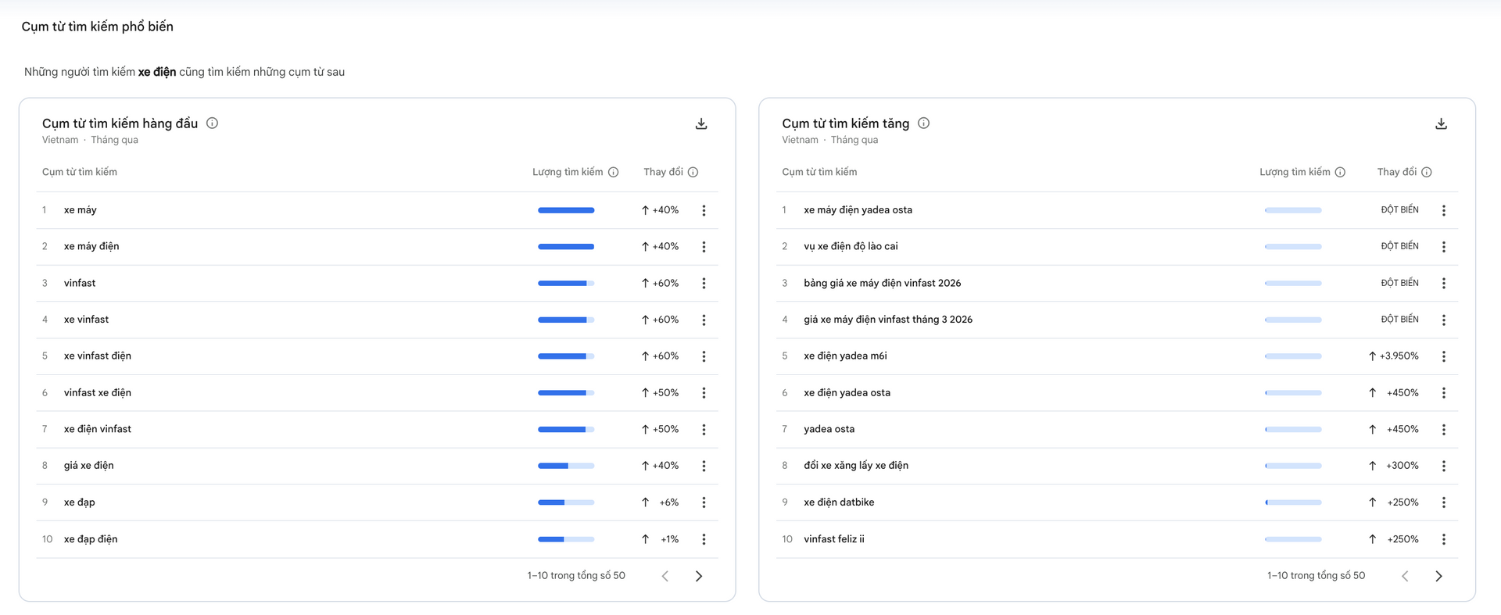Click info icon next to right 'Thay đổi'

point(1427,173)
